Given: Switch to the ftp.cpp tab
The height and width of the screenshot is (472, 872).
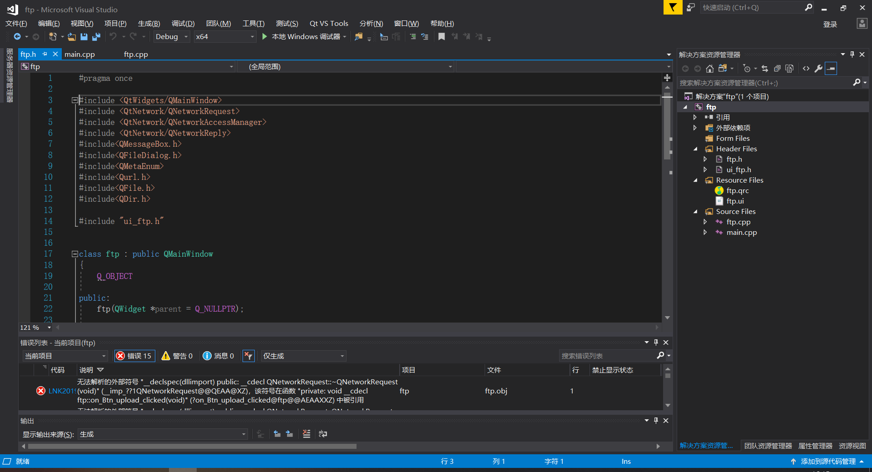Looking at the screenshot, I should [136, 55].
